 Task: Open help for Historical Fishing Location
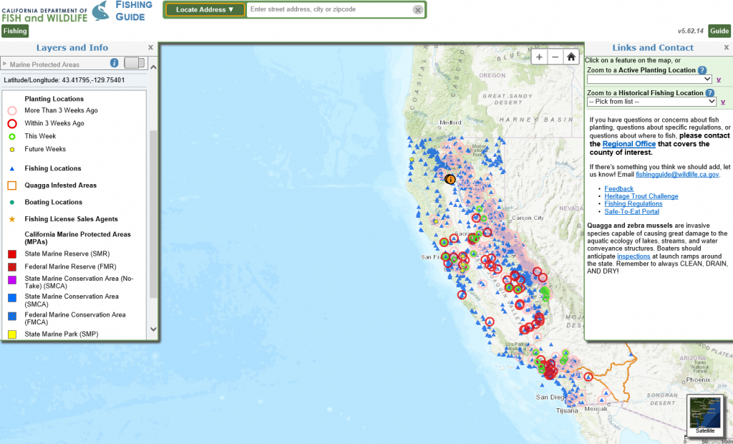coord(709,93)
